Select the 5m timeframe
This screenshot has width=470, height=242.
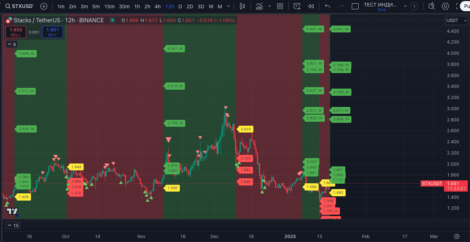tap(96, 6)
